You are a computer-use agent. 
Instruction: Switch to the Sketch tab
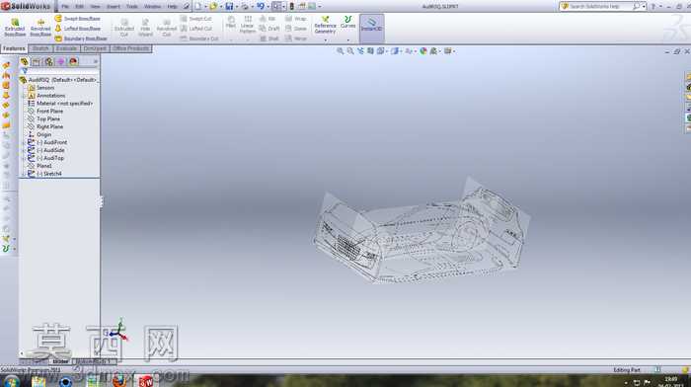pos(40,48)
